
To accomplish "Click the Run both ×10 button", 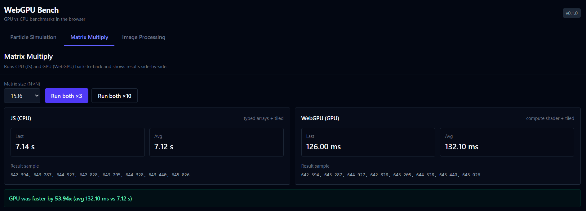I will pos(114,96).
